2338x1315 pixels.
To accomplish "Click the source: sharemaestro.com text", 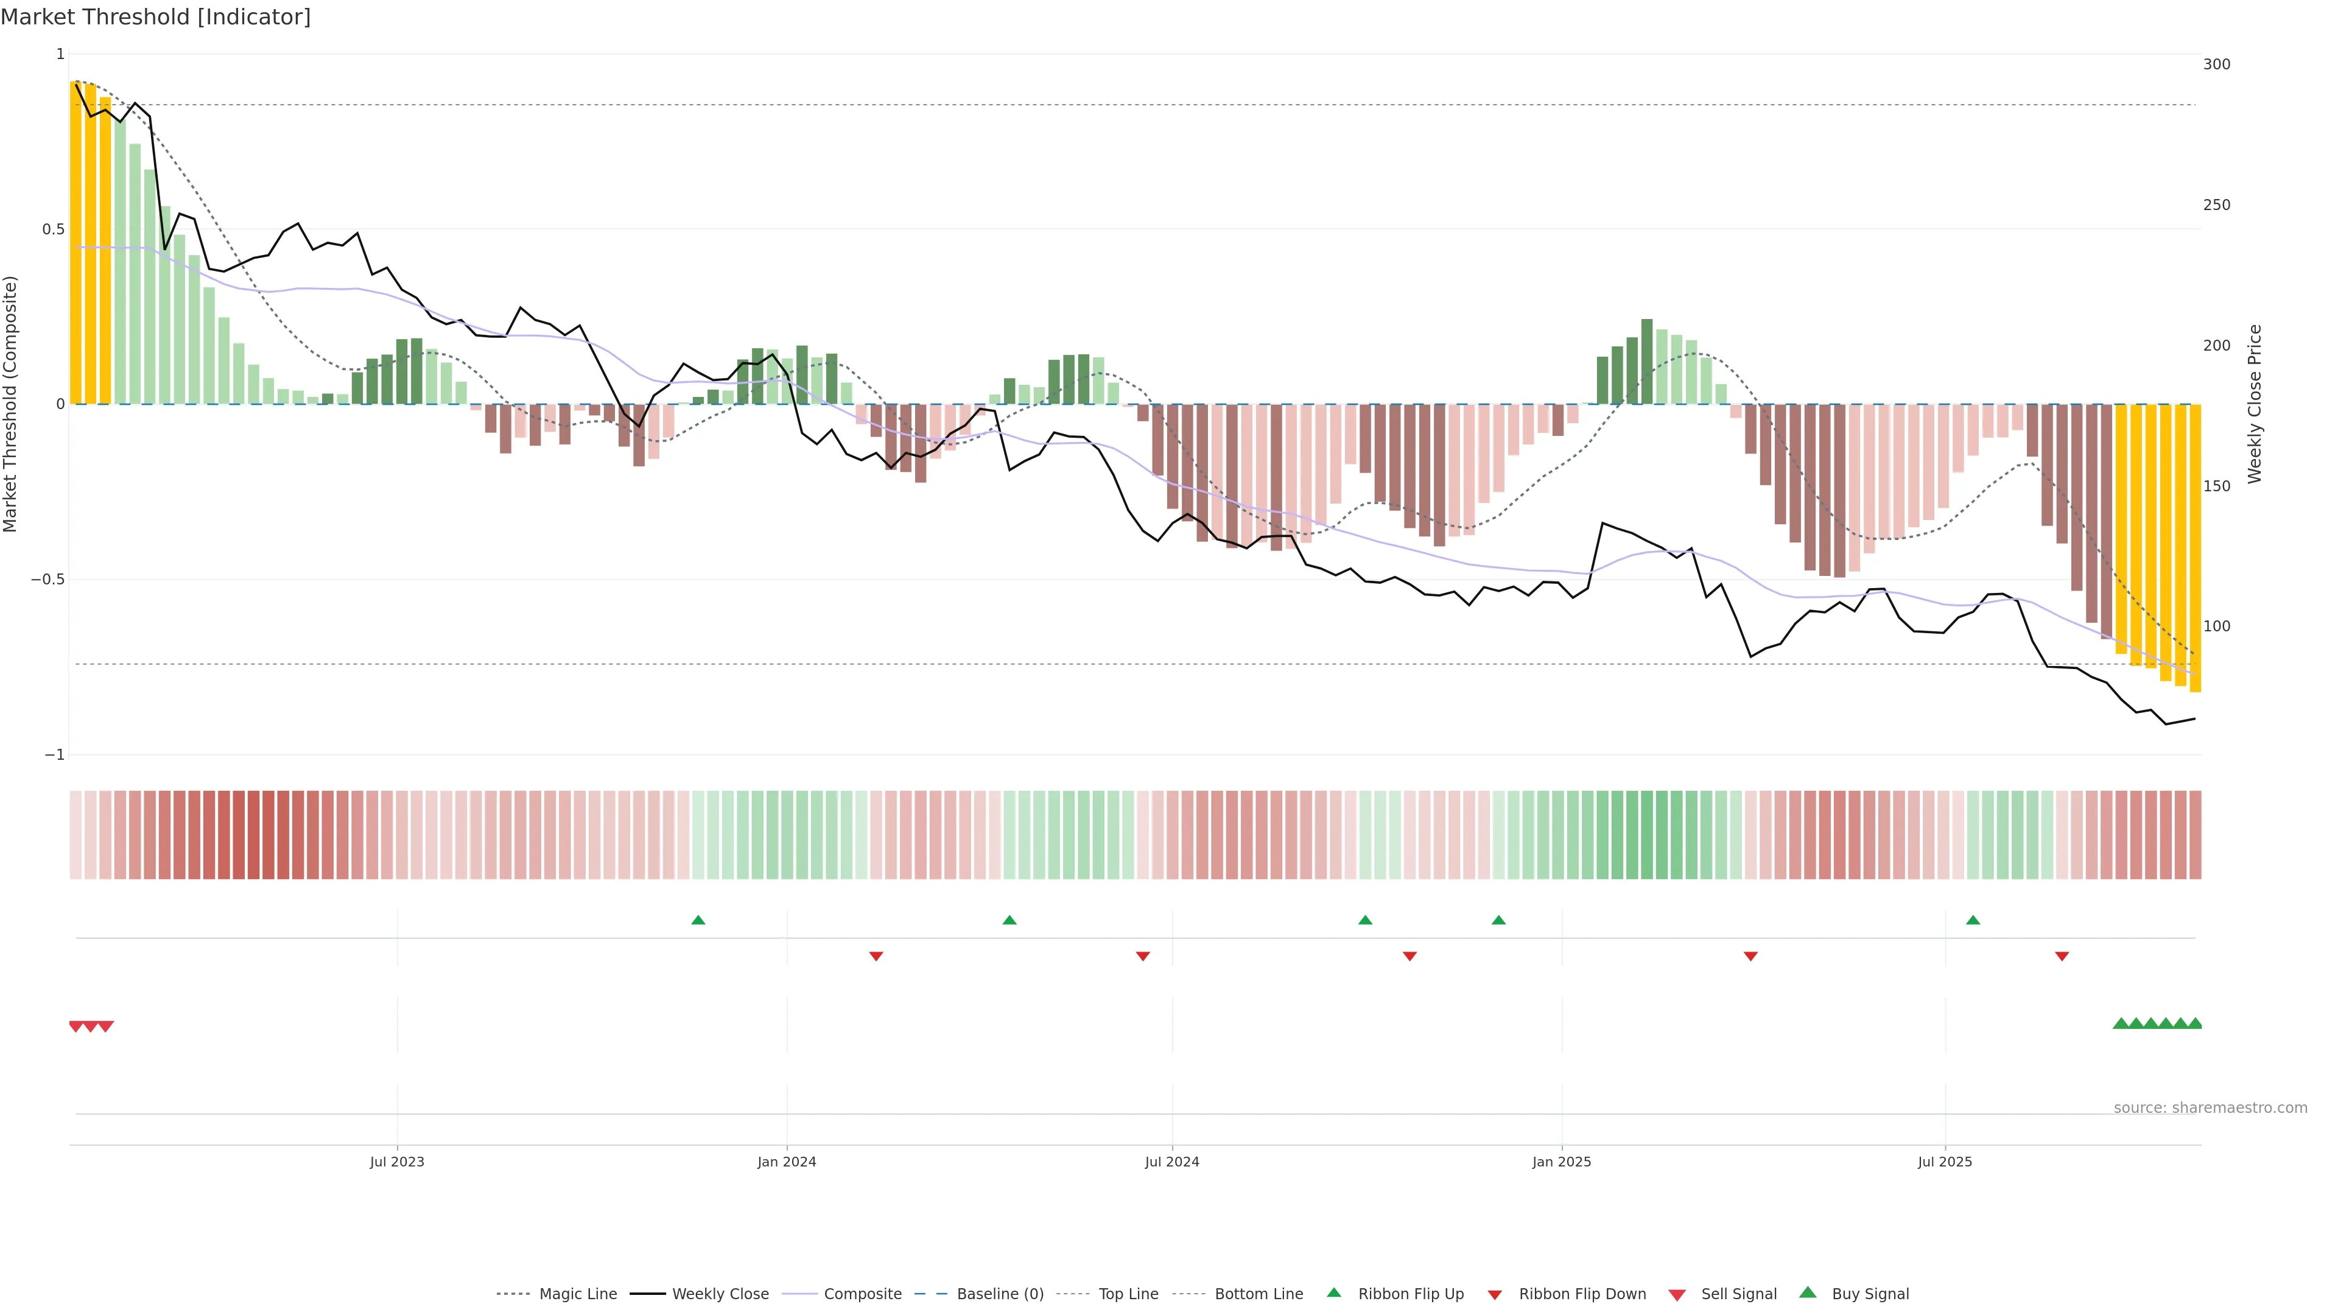I will 2210,1108.
